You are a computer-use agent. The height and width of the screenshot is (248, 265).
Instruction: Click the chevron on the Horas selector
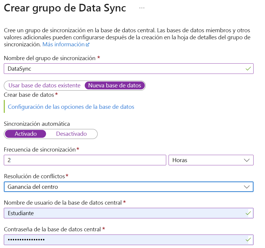[x=247, y=160]
